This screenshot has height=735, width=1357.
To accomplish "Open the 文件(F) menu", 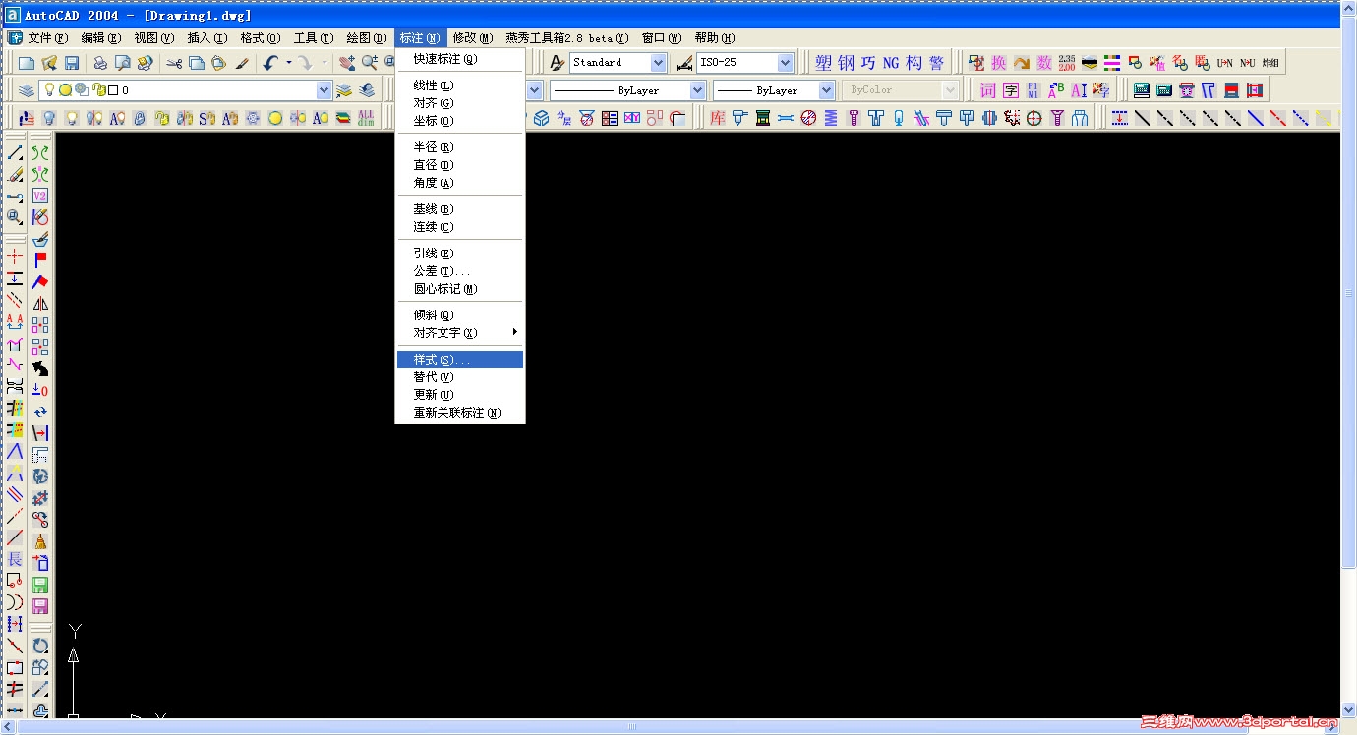I will (48, 38).
